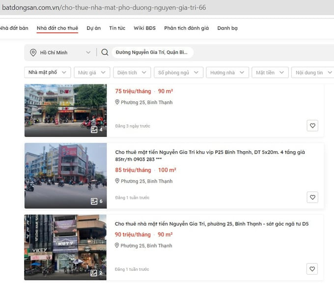Open the Tin tức news menu
Screen dimensions: 334x287
point(117,28)
